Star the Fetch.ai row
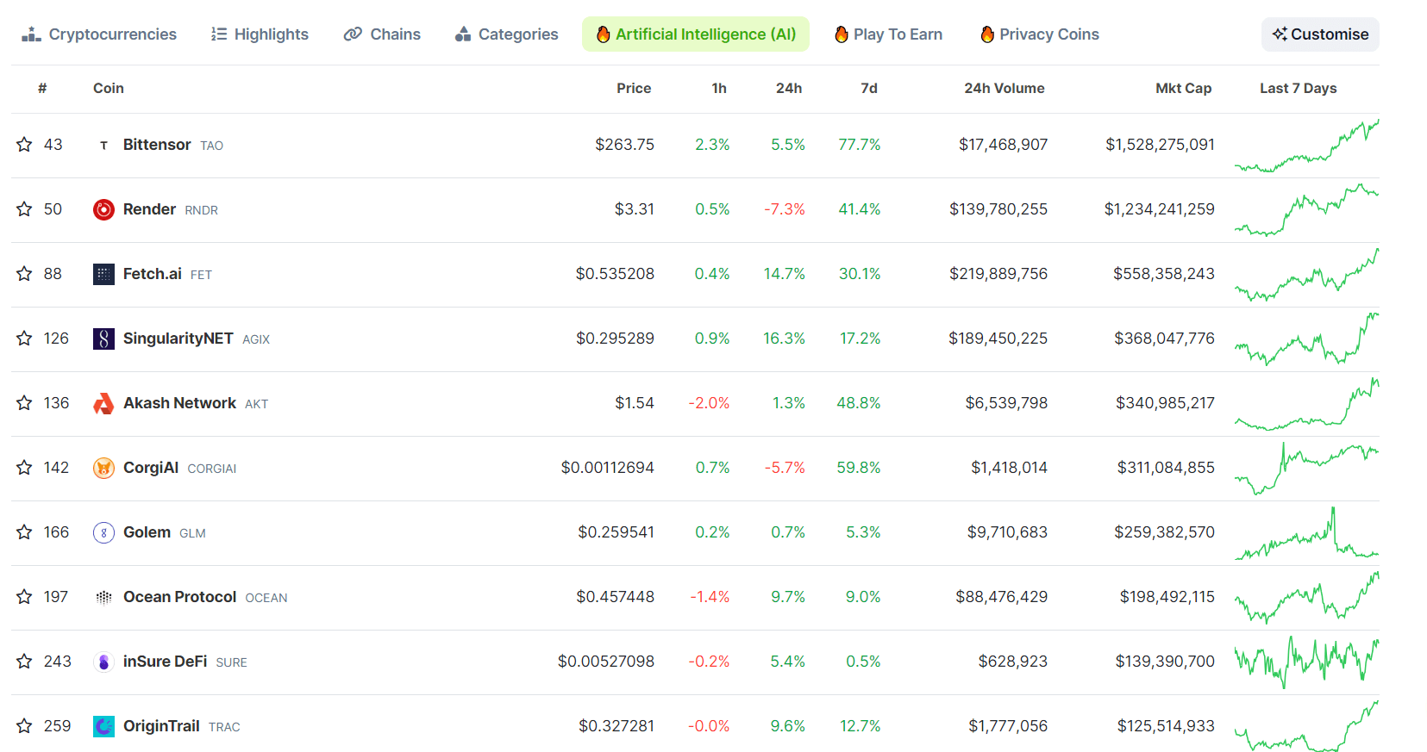This screenshot has width=1427, height=752. click(x=24, y=274)
